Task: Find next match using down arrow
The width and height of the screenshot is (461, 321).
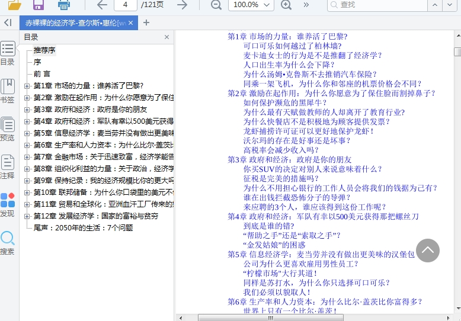Action: pos(450,5)
